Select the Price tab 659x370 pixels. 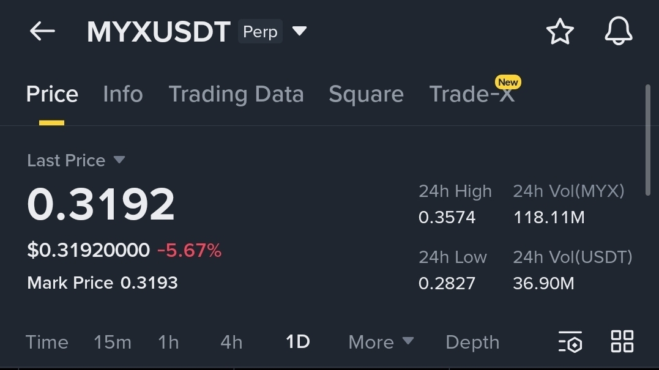(52, 94)
